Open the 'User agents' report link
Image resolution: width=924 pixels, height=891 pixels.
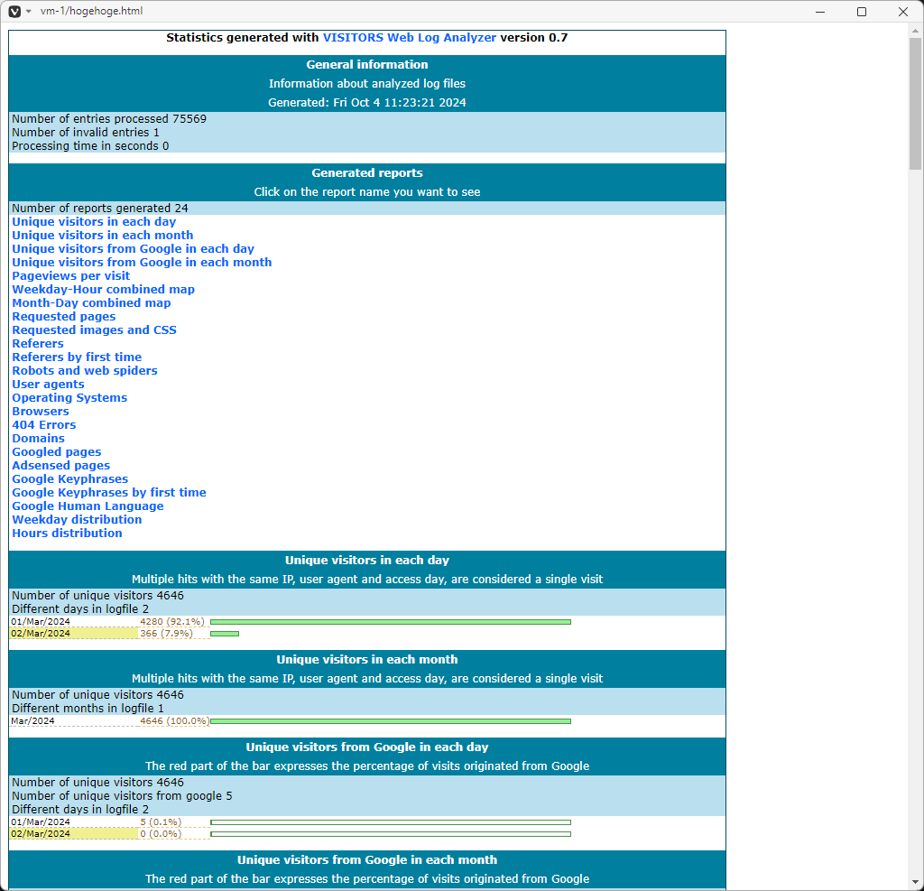click(49, 385)
